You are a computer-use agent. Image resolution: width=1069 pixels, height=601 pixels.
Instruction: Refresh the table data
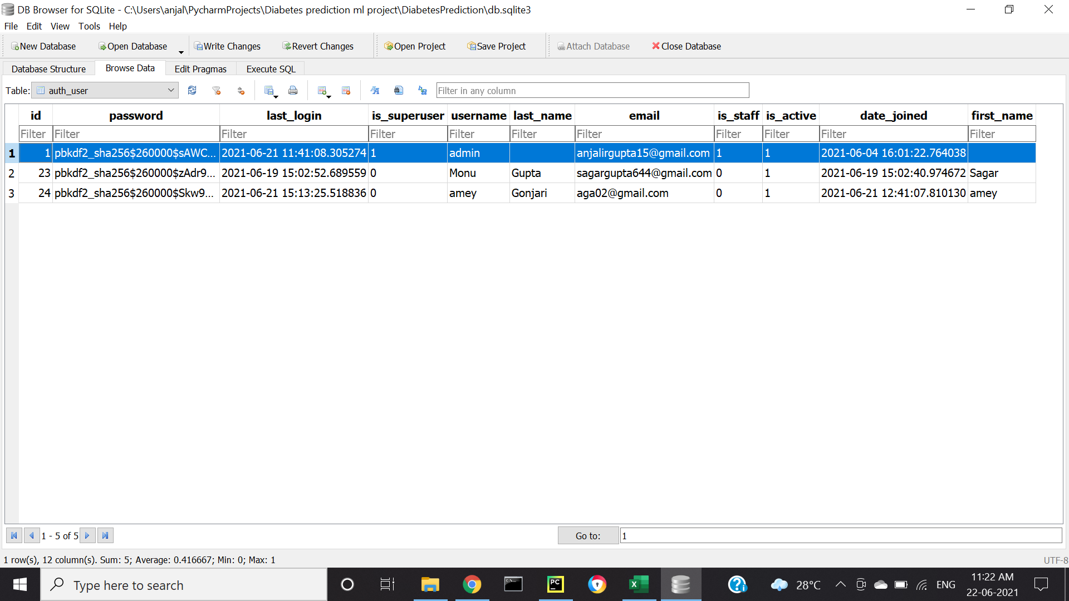(192, 90)
